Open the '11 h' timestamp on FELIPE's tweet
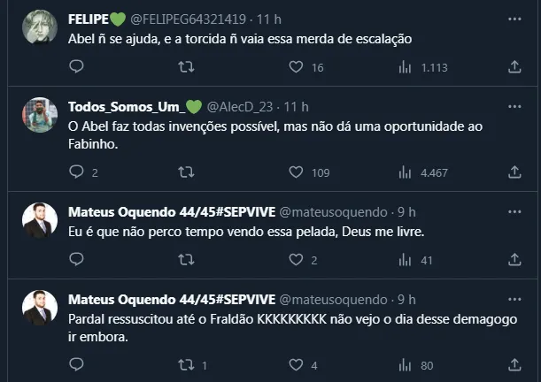 click(x=267, y=18)
